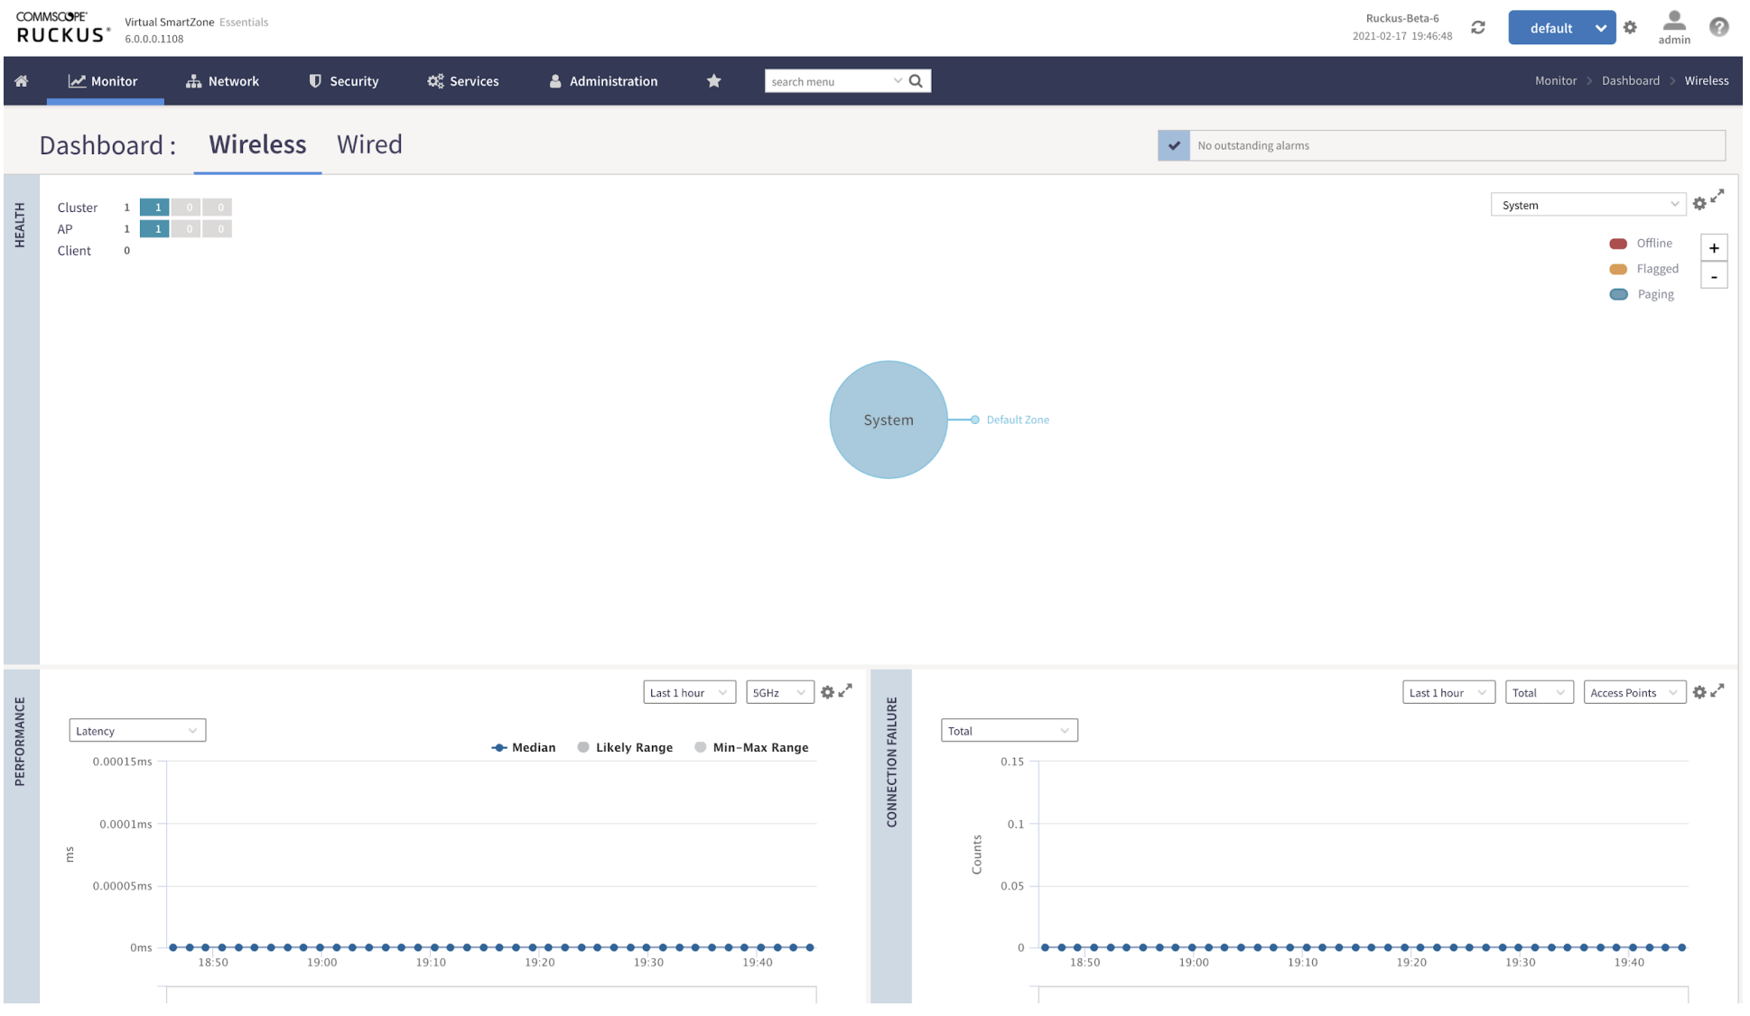Screen dimensions: 1750x1016
Task: Open global settings gear beside default
Action: (x=1630, y=27)
